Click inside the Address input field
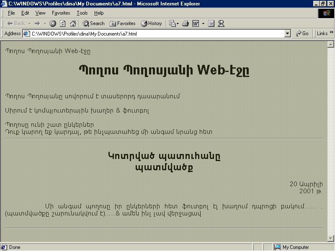 [x=155, y=33]
